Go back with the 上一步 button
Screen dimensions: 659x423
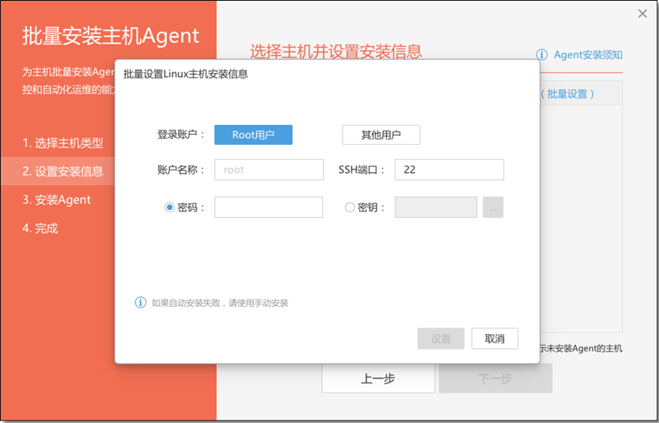378,379
